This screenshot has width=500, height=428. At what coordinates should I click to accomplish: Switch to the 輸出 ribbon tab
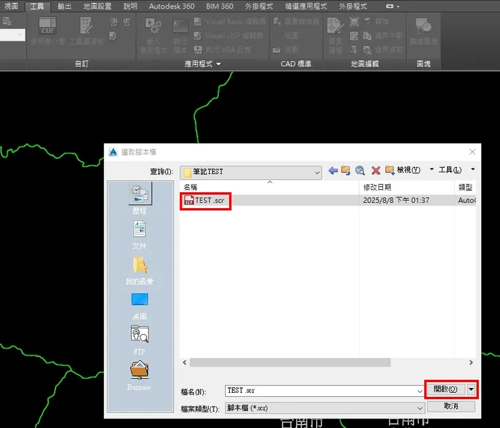pyautogui.click(x=64, y=6)
